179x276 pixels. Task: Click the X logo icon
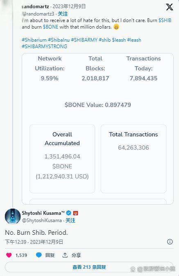[169, 7]
